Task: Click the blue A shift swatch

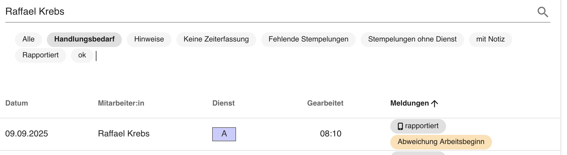Action: (224, 134)
